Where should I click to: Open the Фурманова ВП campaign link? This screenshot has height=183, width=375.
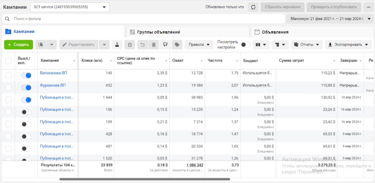pos(53,85)
